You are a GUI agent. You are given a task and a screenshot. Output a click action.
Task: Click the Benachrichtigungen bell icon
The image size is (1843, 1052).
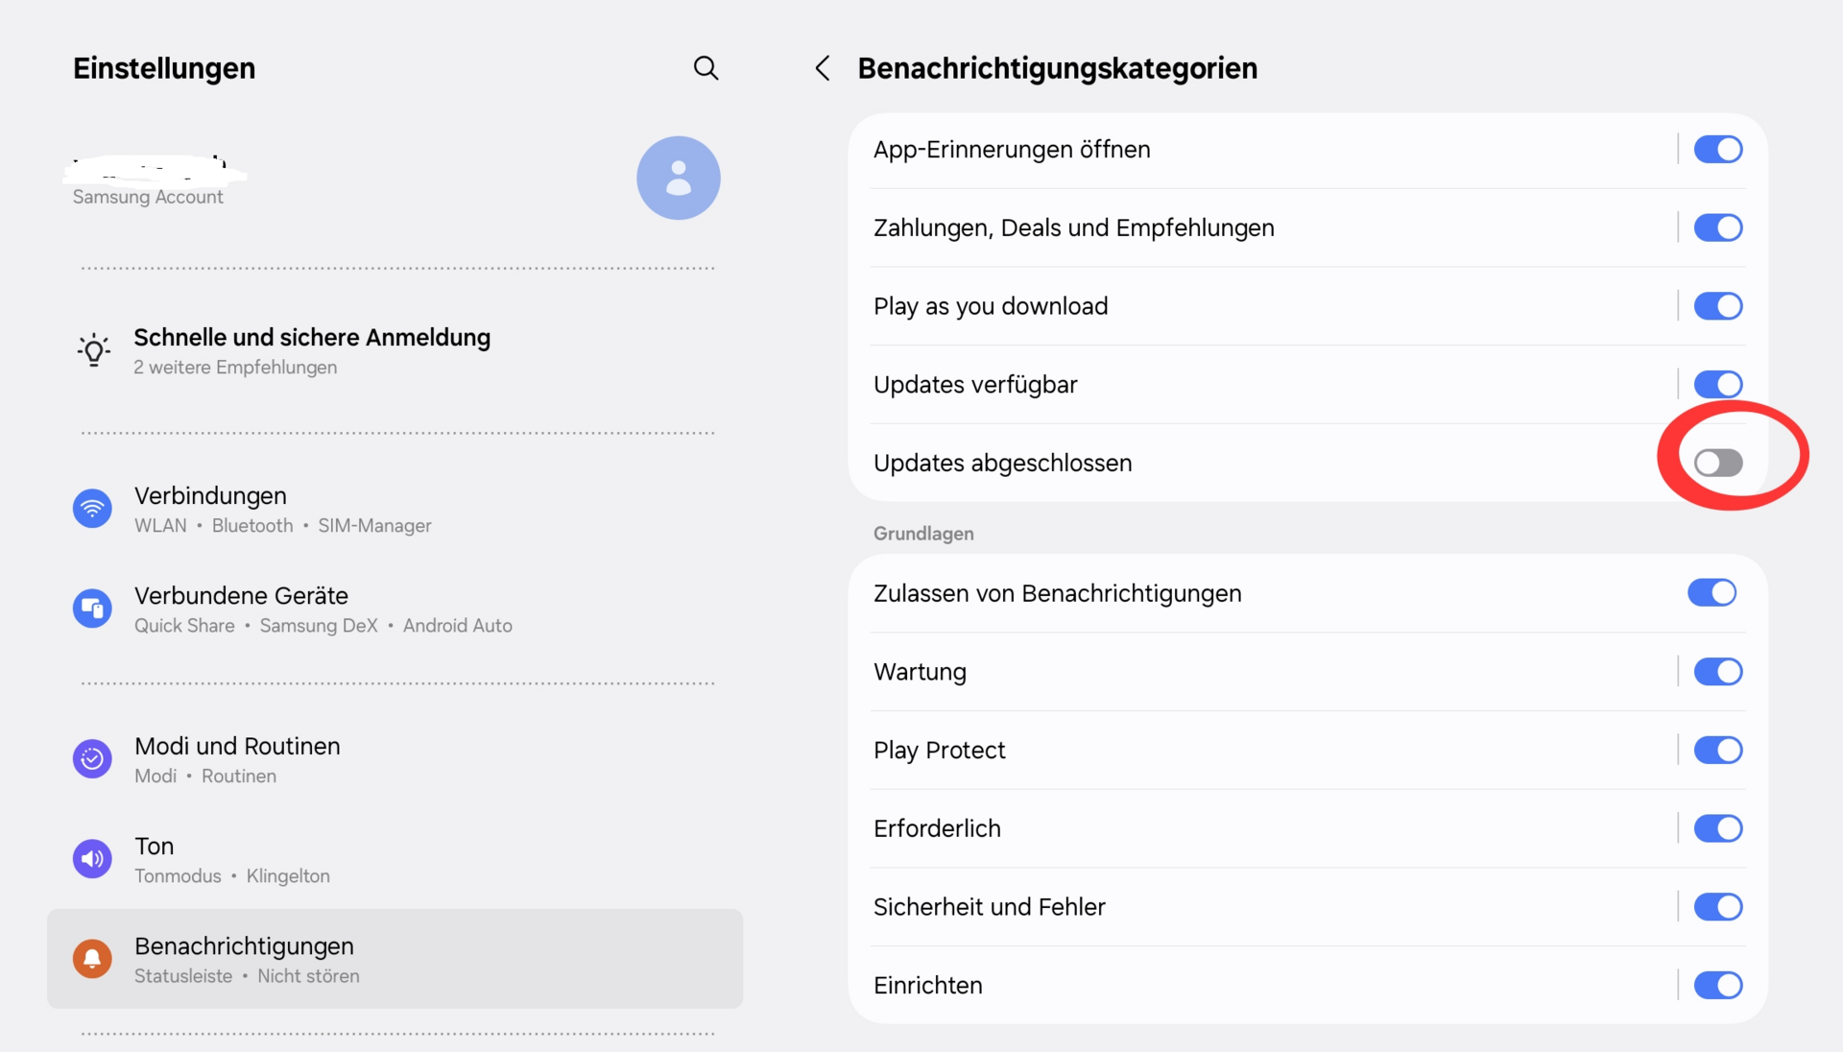click(x=92, y=959)
